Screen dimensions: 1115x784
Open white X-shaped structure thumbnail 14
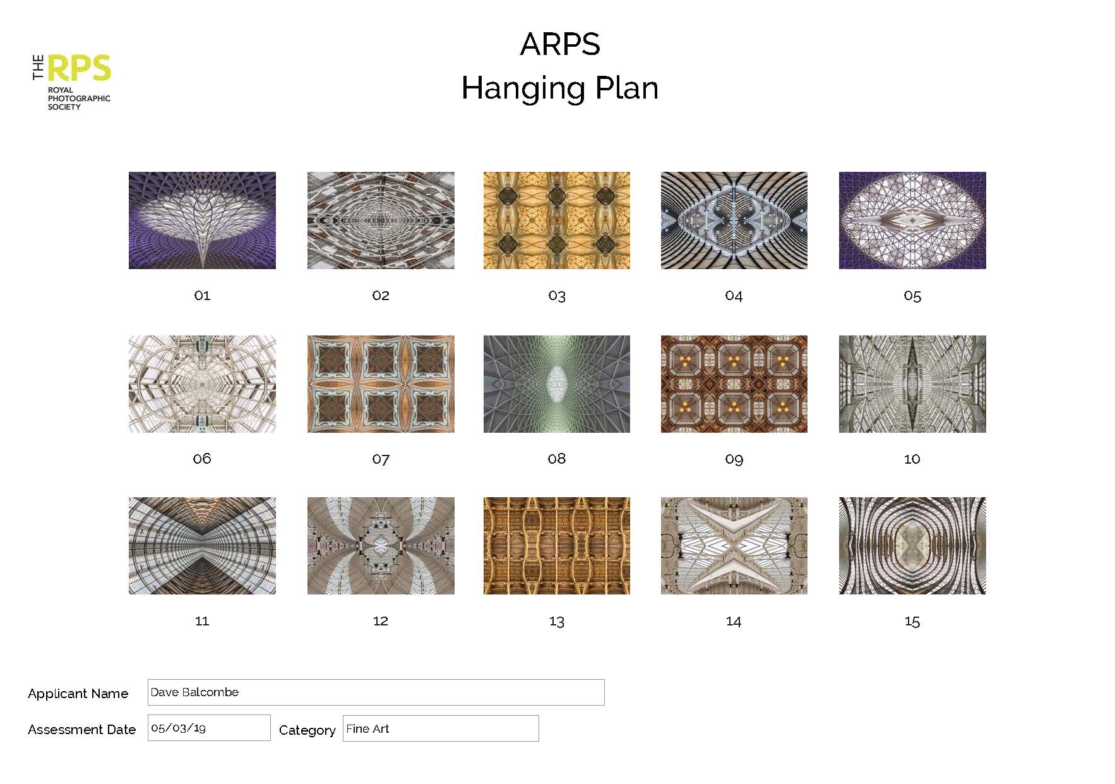click(x=734, y=546)
